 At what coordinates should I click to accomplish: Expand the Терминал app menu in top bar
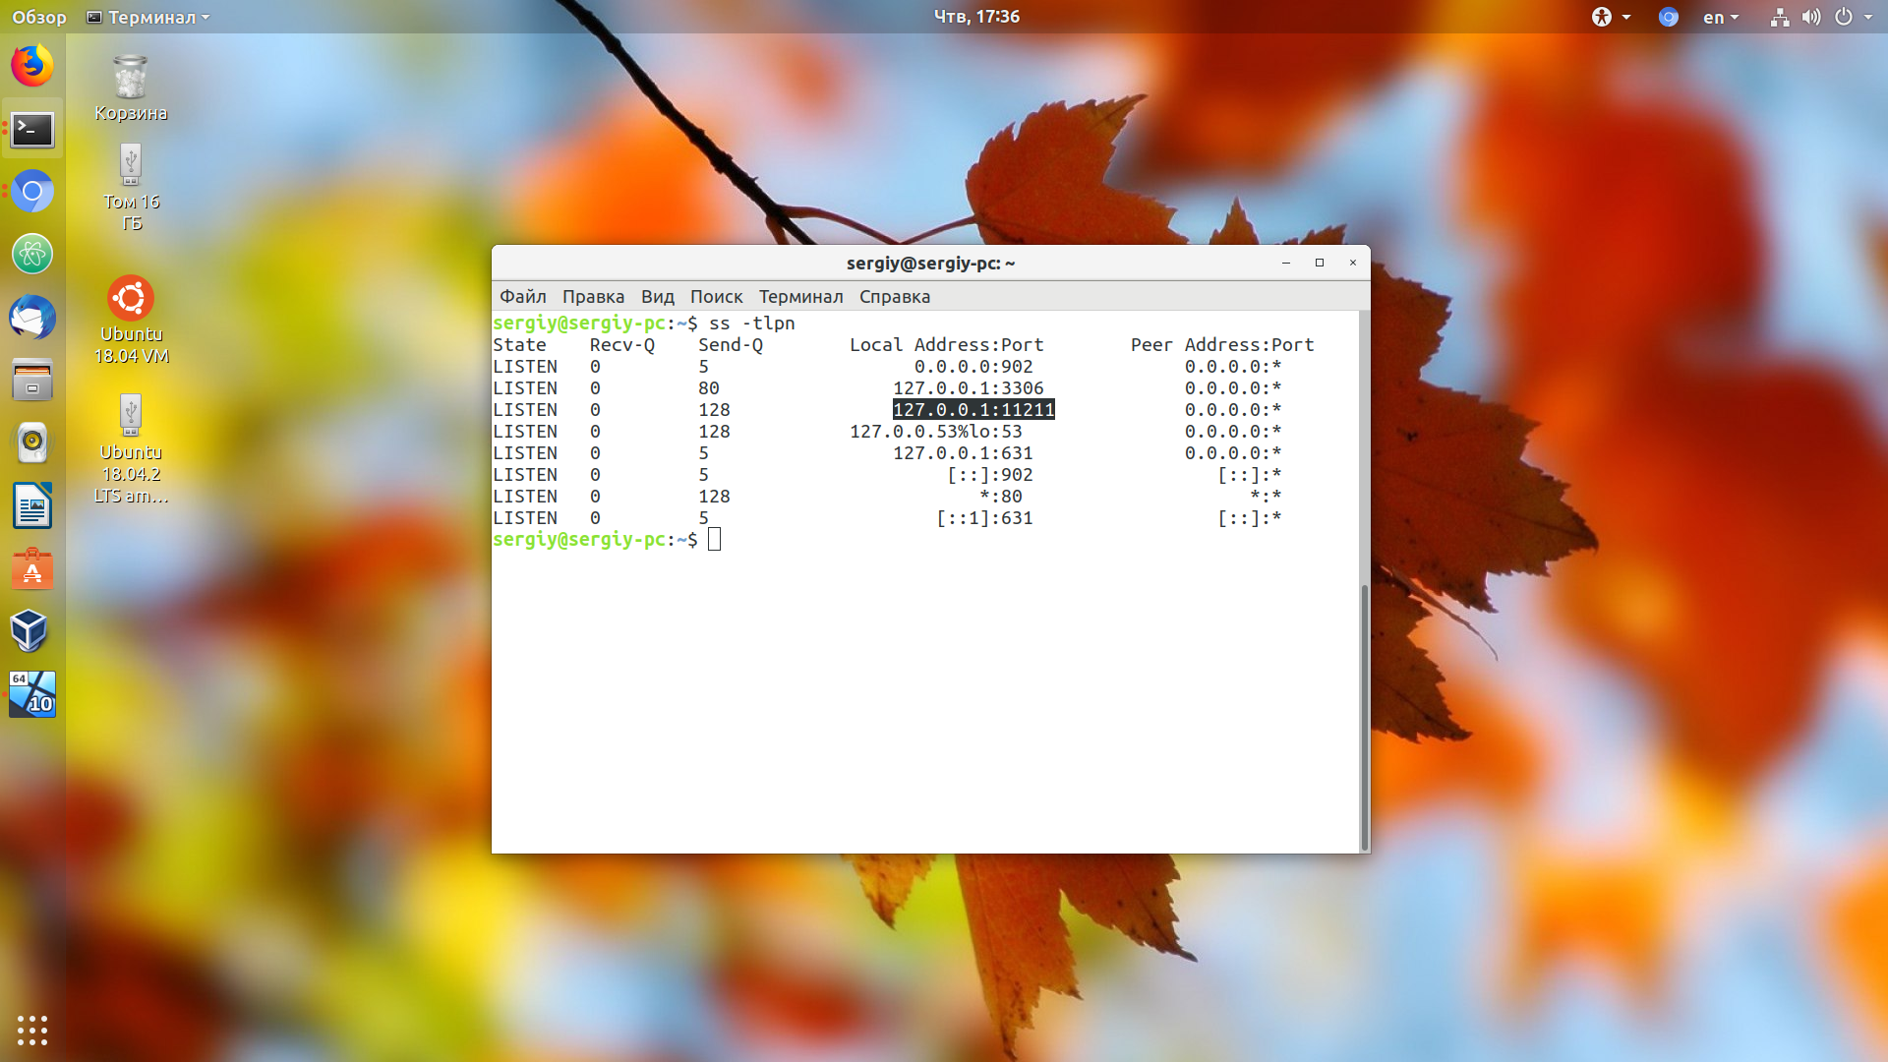tap(148, 17)
